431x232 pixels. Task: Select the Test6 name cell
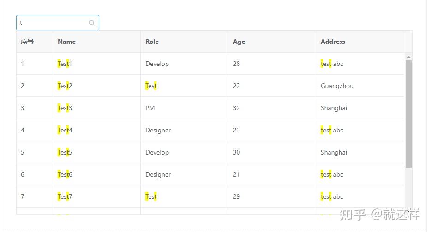click(x=65, y=174)
